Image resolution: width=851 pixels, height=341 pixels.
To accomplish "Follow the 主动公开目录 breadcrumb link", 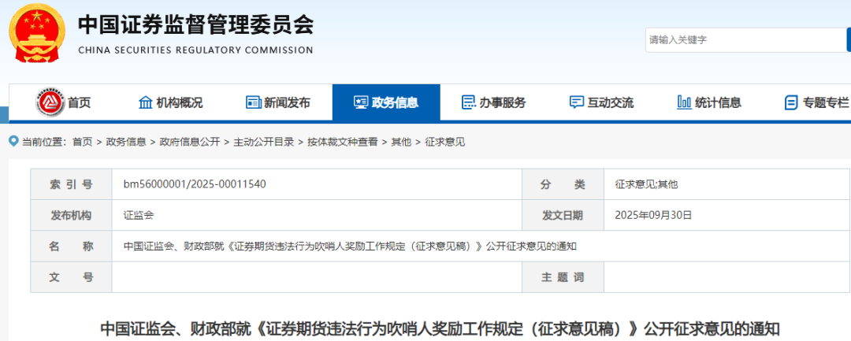I will point(263,142).
